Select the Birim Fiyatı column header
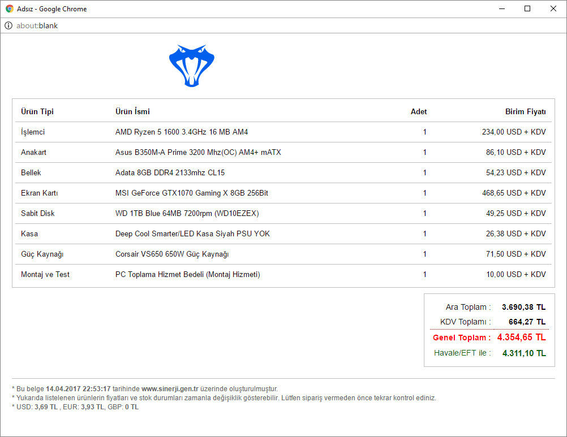This screenshot has height=437, width=567. click(526, 111)
